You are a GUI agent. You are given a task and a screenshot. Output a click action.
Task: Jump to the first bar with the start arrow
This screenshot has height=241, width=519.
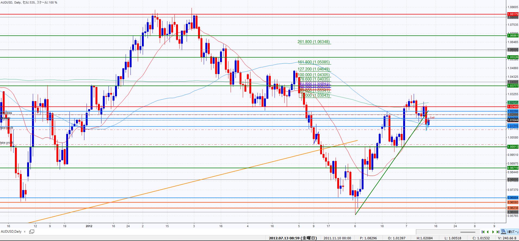coord(483,232)
